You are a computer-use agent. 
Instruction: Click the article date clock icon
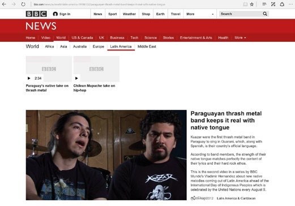[193, 198]
